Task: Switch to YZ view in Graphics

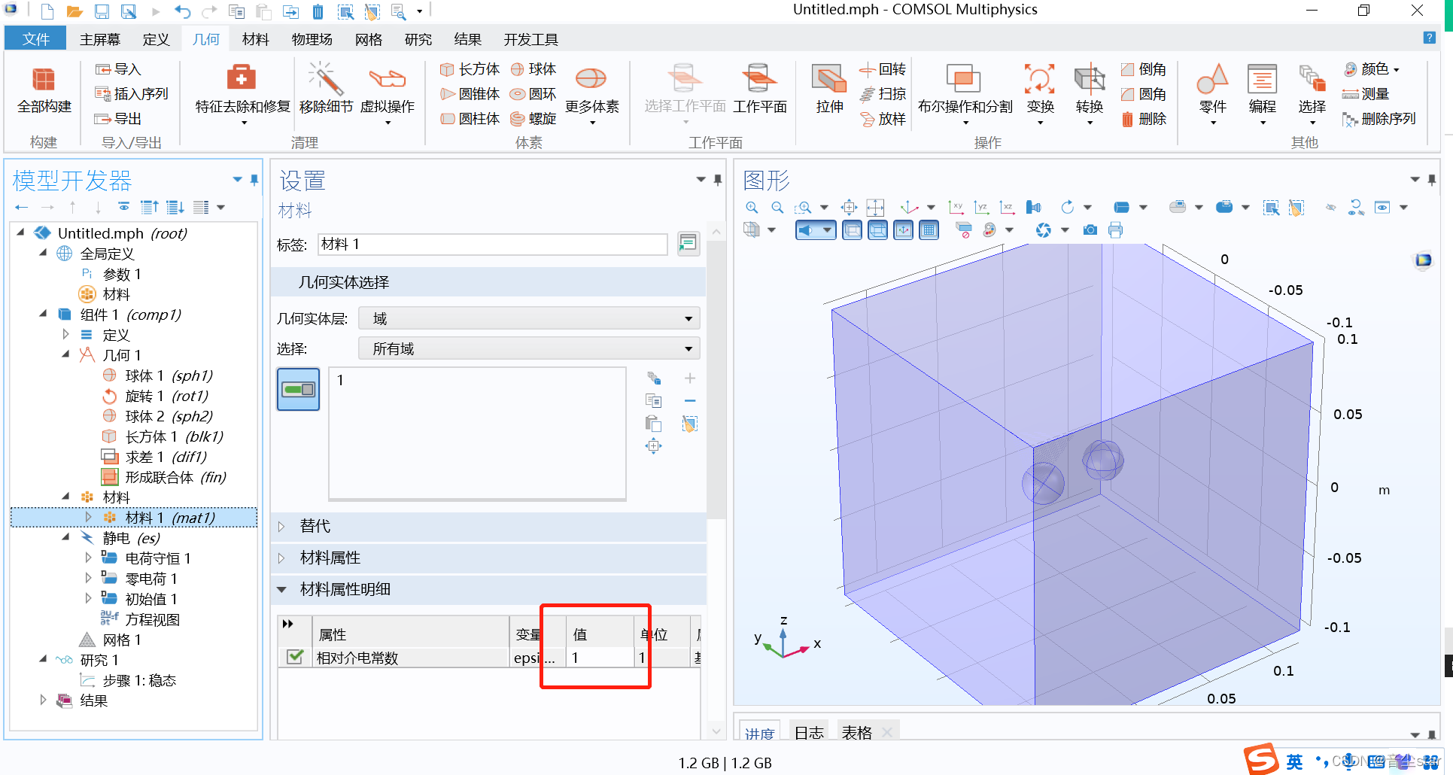Action: [981, 208]
